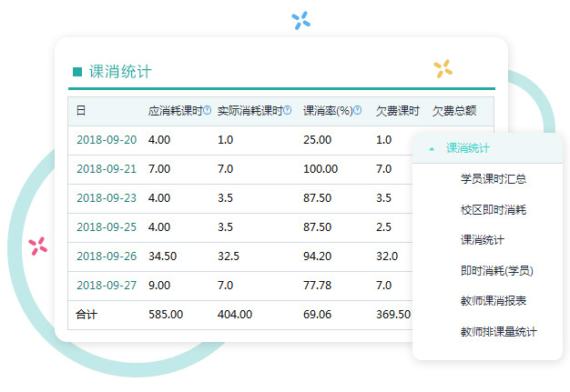This screenshot has height=392, width=570.
Task: Go to 教师课消报表 in menu
Action: coord(493,301)
